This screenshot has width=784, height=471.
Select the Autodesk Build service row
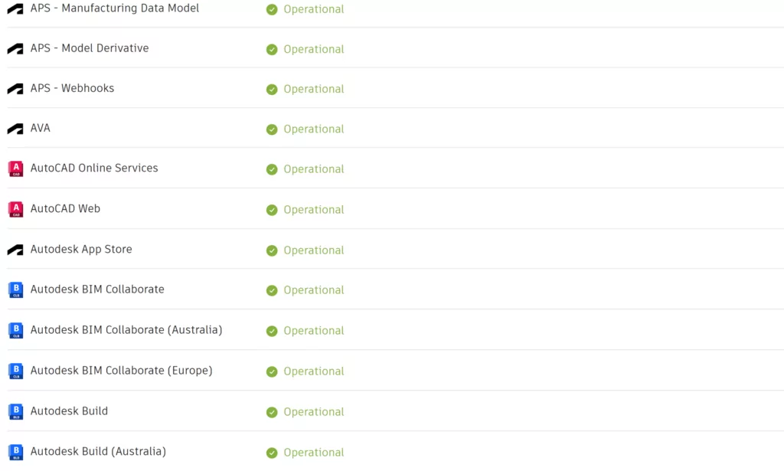pos(69,411)
